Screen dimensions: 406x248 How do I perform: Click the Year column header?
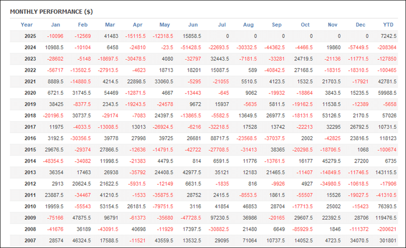pyautogui.click(x=27, y=25)
